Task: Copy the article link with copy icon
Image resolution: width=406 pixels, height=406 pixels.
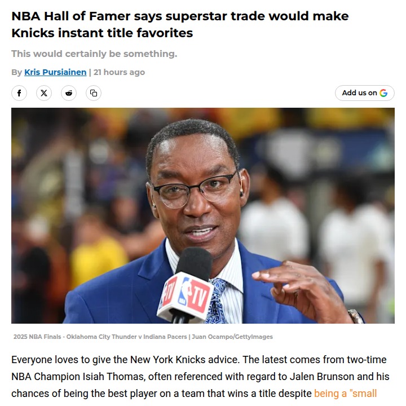Action: click(94, 93)
